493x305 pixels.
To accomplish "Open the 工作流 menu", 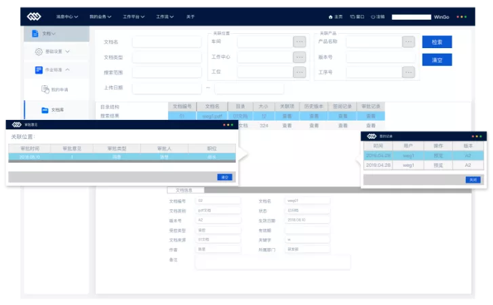I will point(165,17).
